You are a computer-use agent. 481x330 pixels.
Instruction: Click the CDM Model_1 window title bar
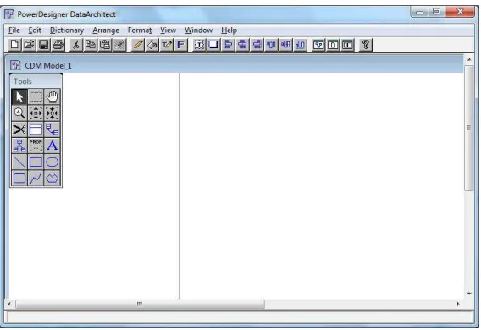[x=235, y=65]
